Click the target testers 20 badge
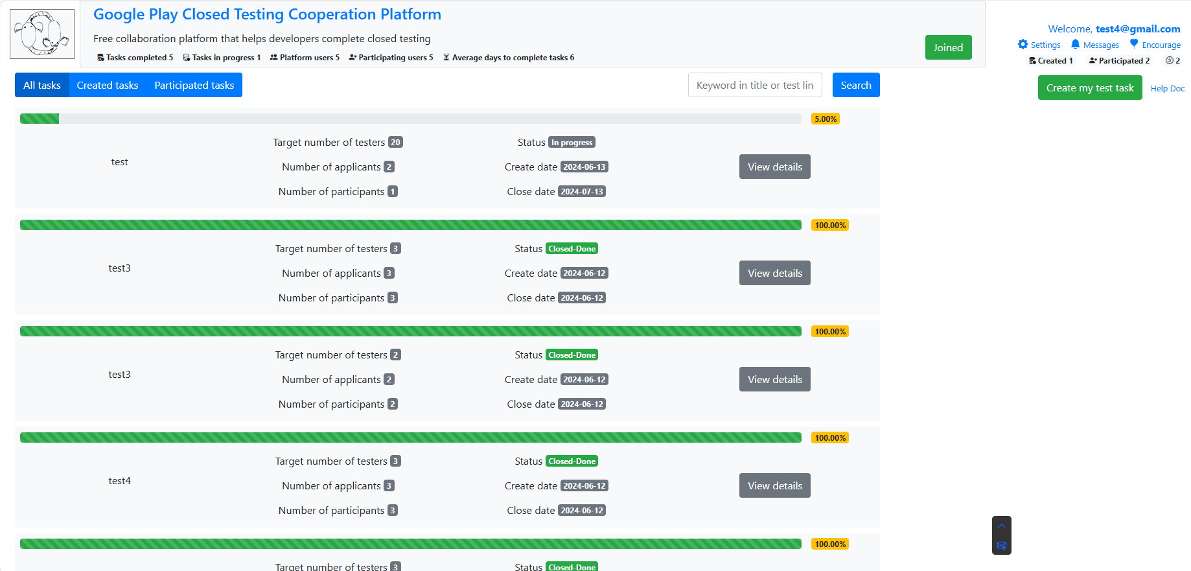Screen dimensions: 1191x571 (395, 143)
